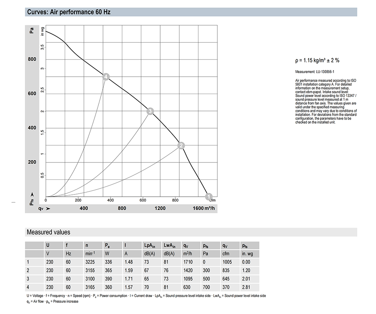This screenshot has height=314, width=376.
Task: Select the LpAin column header
Action: (150, 245)
